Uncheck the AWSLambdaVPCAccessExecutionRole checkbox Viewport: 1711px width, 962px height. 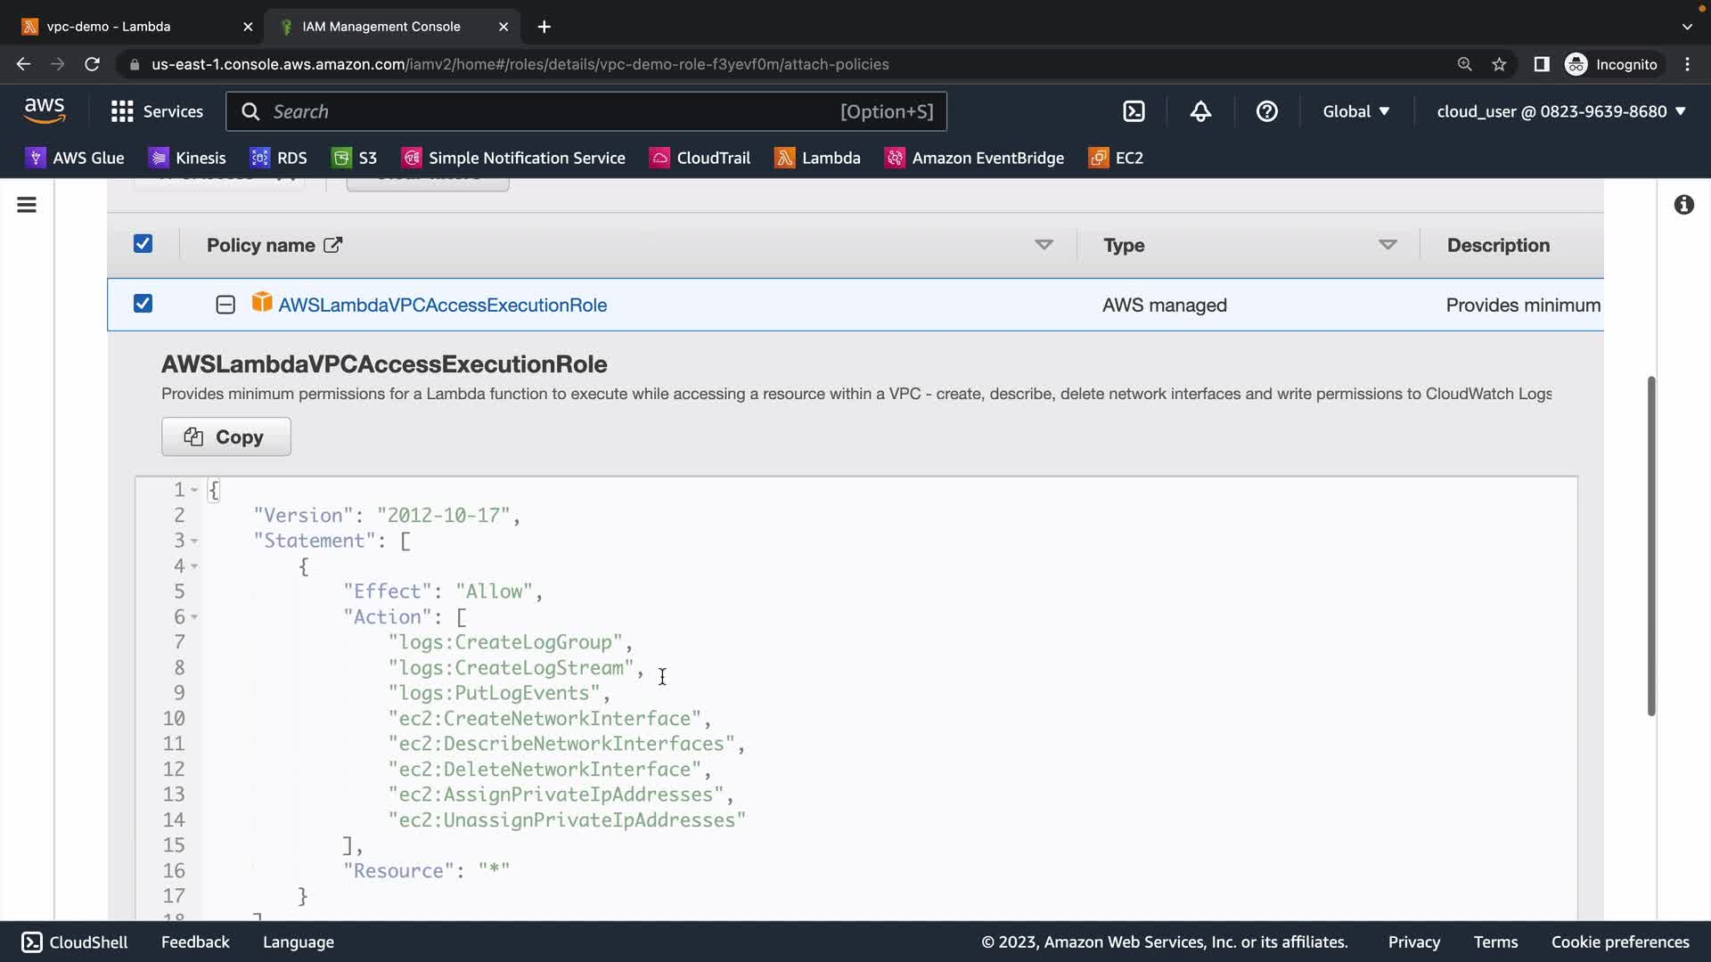pos(143,304)
